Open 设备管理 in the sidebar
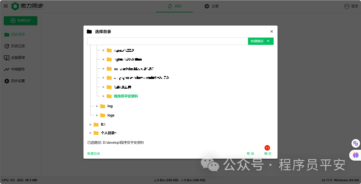 pos(18,58)
